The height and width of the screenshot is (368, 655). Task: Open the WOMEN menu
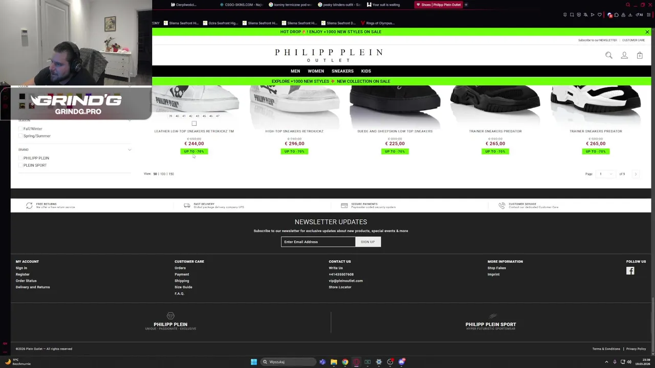pyautogui.click(x=316, y=71)
